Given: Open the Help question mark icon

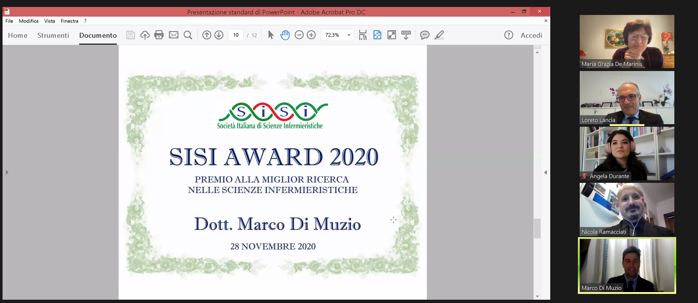Looking at the screenshot, I should click(509, 35).
